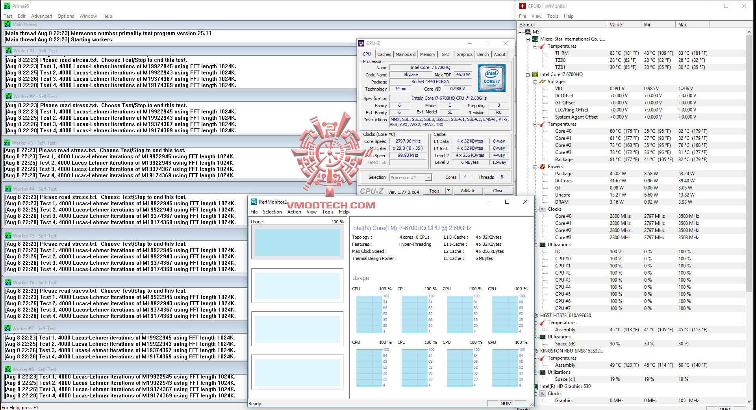The height and width of the screenshot is (410, 756).
Task: Click the Powers flame icon in HWMonitor
Action: [x=543, y=167]
